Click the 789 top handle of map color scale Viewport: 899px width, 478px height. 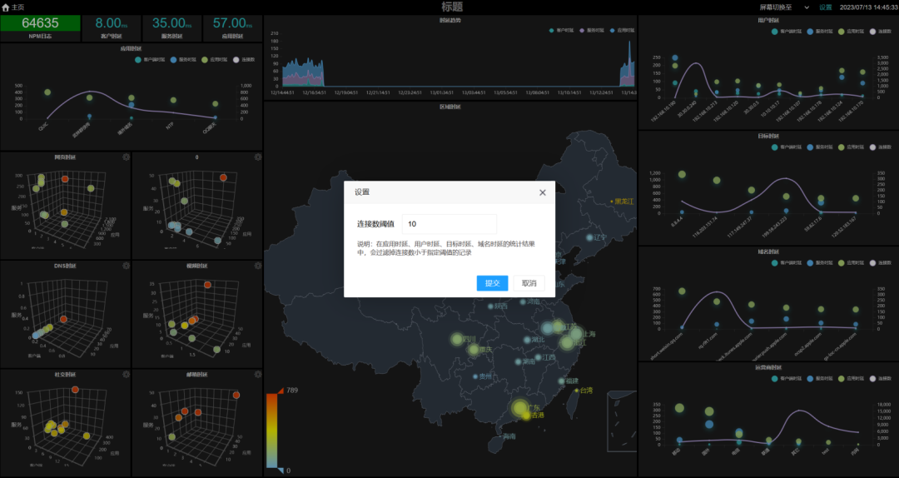point(281,391)
